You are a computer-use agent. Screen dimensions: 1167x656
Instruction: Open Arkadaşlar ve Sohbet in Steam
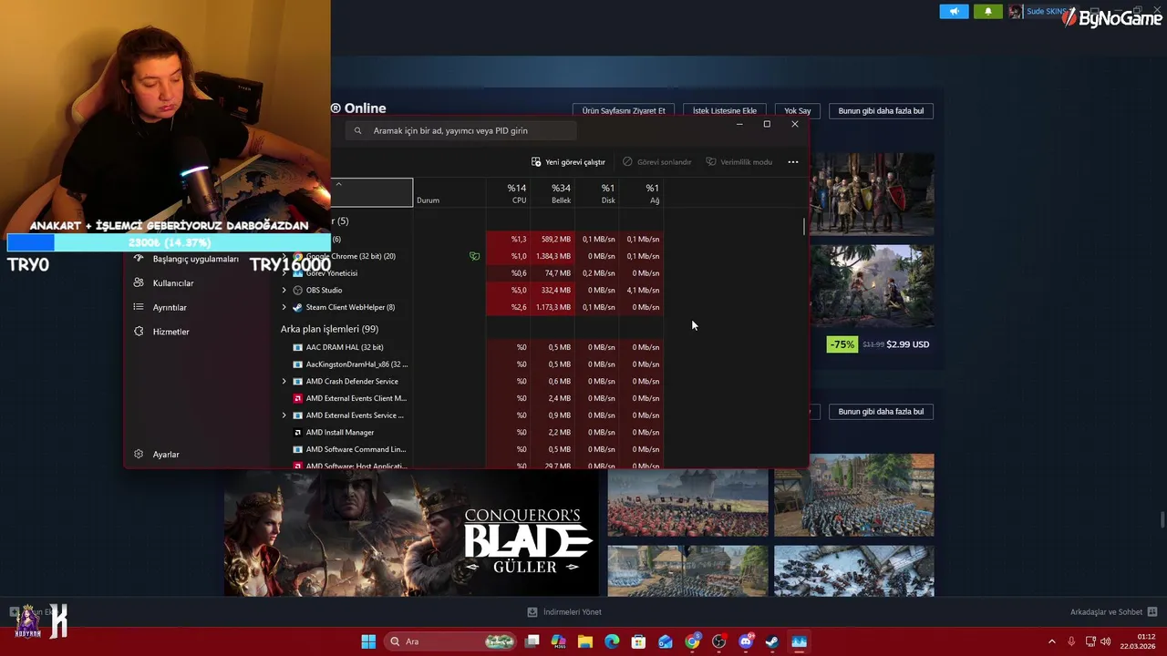point(1113,612)
